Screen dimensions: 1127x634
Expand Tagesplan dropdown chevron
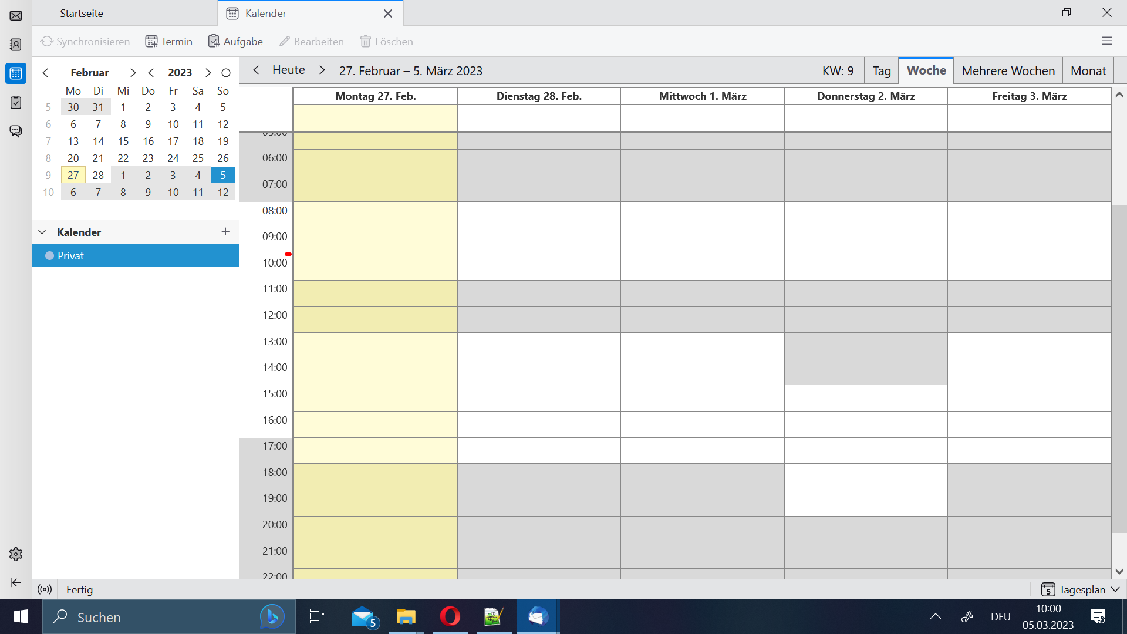[1116, 589]
